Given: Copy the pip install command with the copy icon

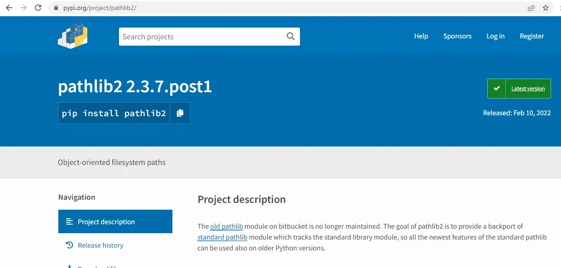Looking at the screenshot, I should [180, 113].
